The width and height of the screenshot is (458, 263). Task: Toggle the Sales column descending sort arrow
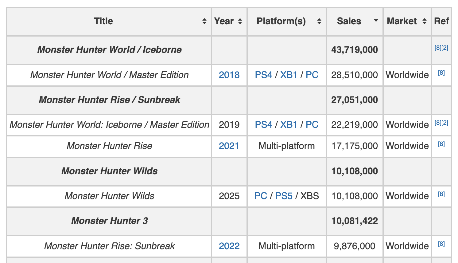[376, 21]
